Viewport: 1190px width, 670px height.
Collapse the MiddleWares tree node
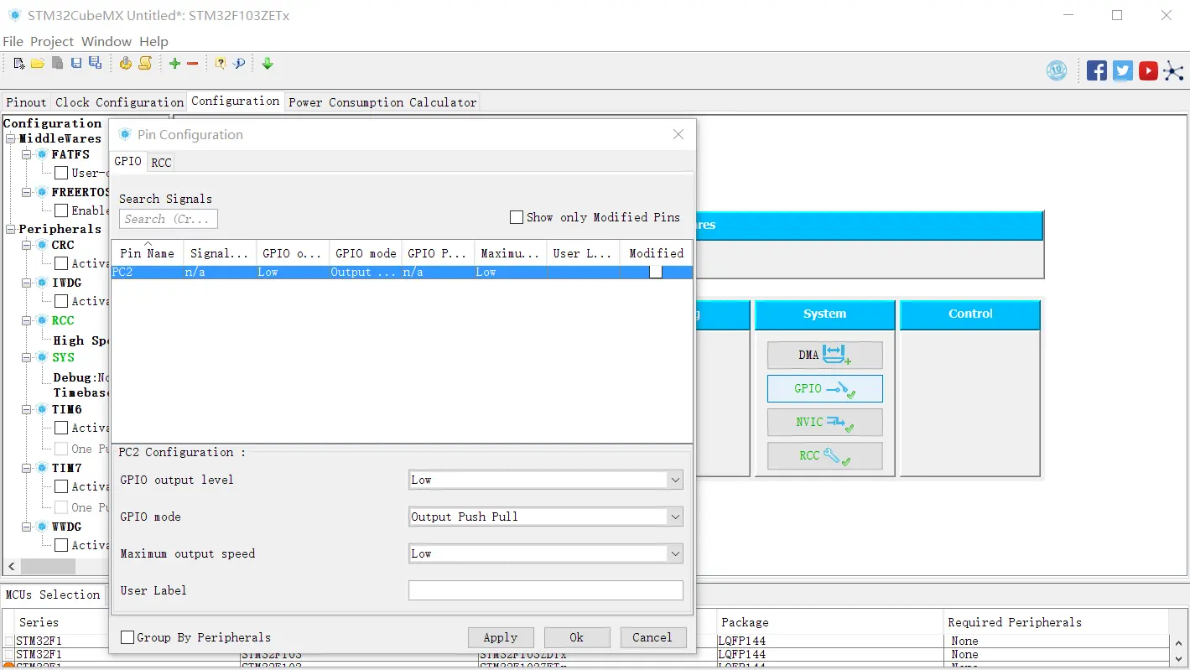click(x=11, y=138)
